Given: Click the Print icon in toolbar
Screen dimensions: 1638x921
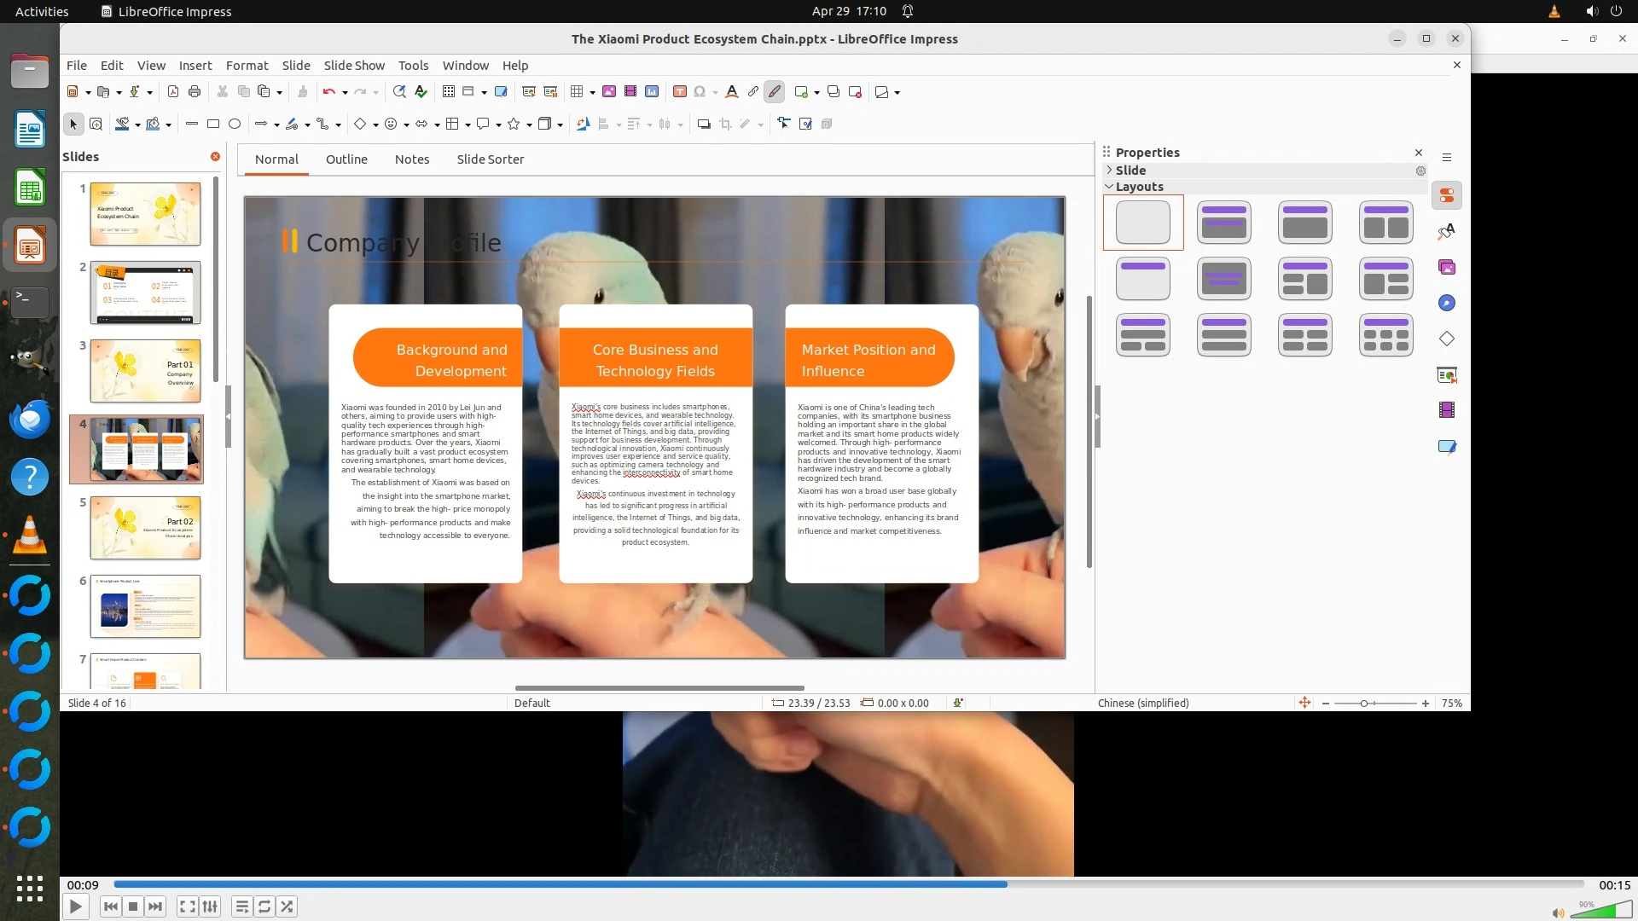Looking at the screenshot, I should (195, 92).
